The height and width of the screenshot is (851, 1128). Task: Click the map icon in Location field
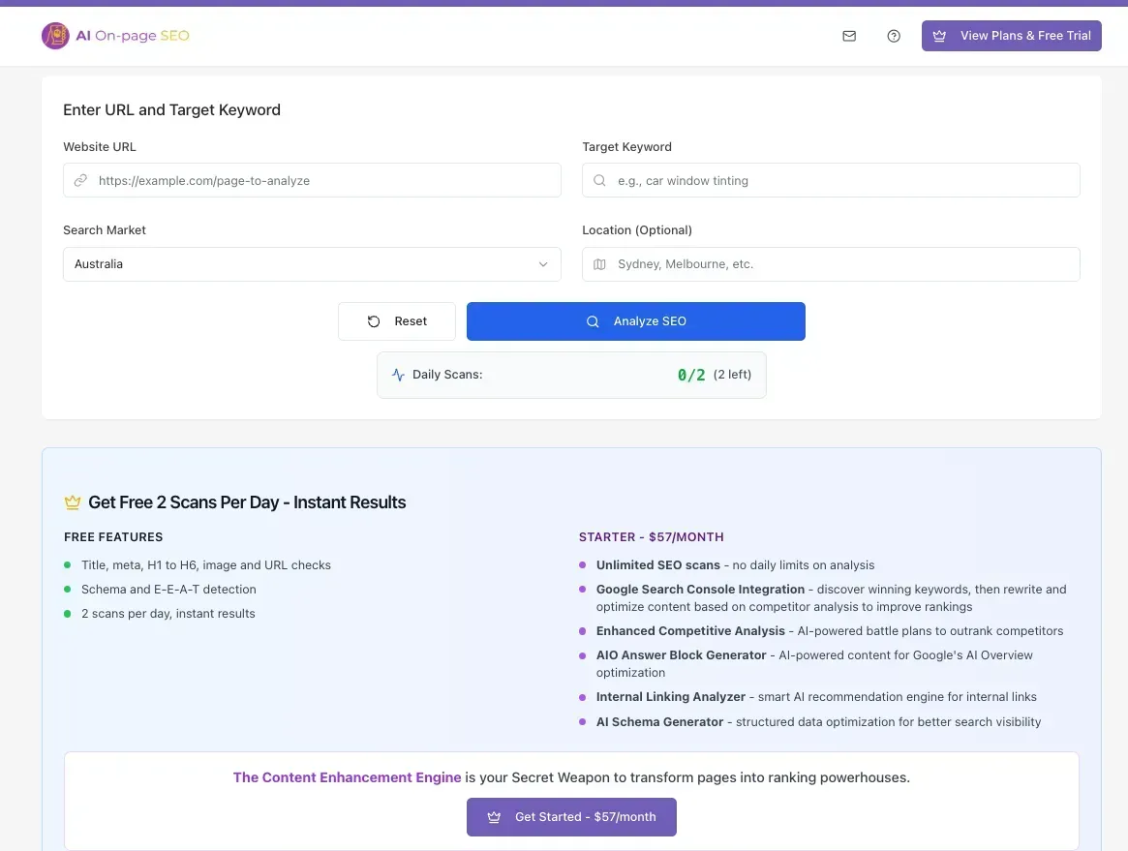[599, 264]
